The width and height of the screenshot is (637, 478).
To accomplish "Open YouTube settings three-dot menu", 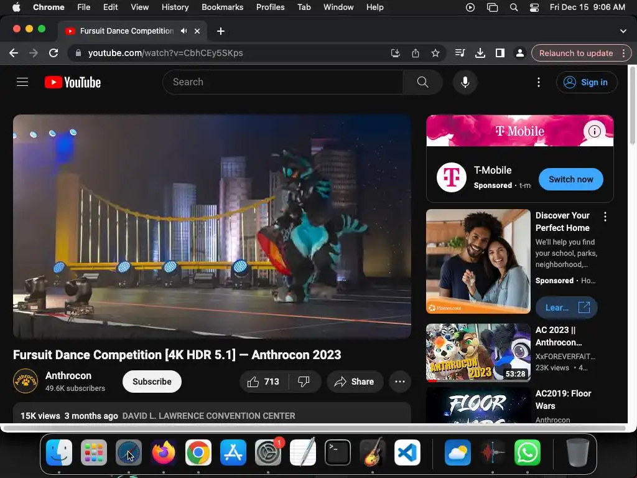I will point(539,82).
